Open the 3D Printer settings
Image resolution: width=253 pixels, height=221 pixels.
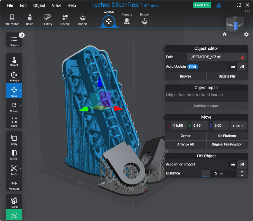(12, 20)
